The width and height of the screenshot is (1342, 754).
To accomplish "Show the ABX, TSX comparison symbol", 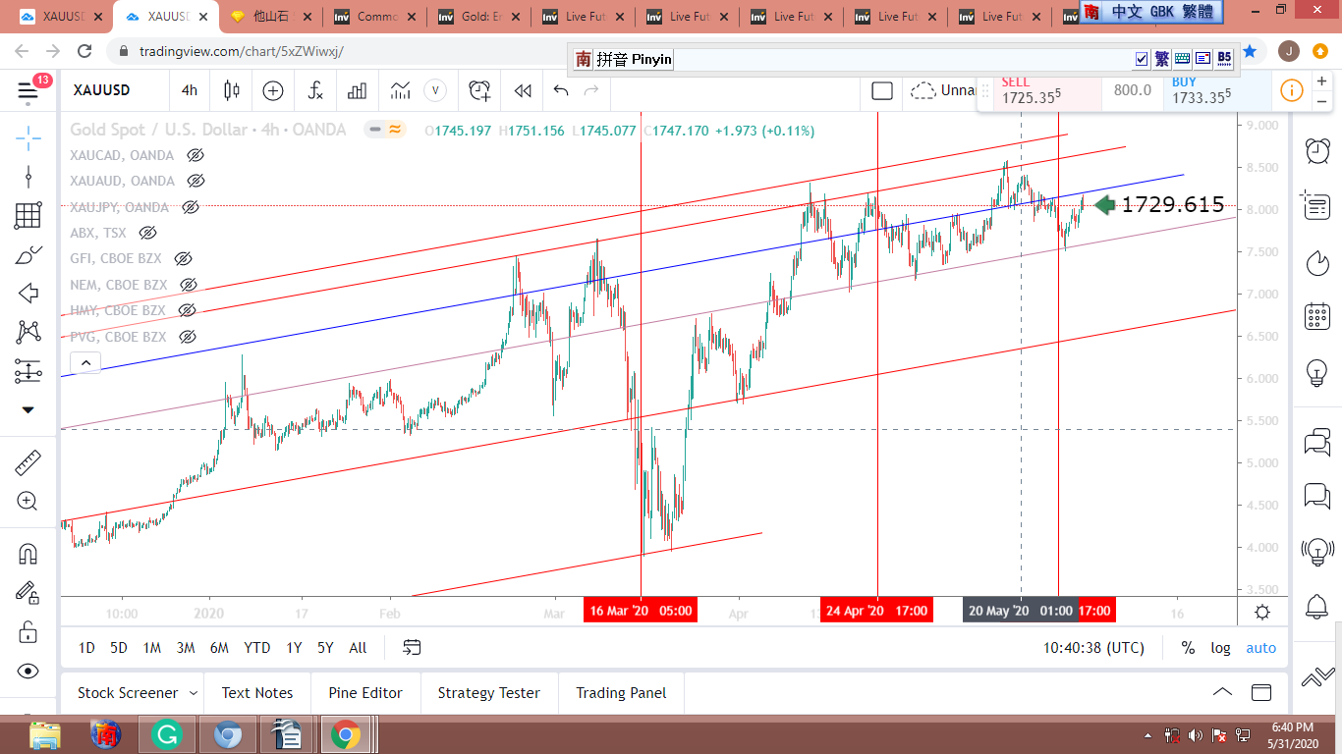I will point(148,233).
